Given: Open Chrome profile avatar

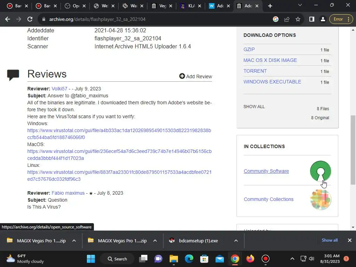Looking at the screenshot, I should point(323,19).
